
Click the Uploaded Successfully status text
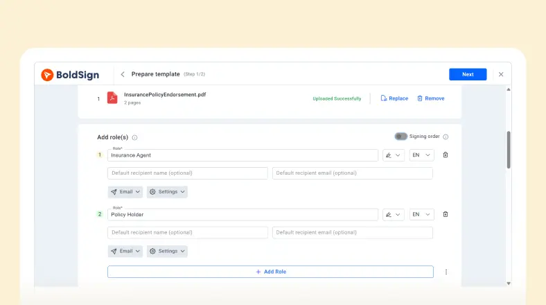pyautogui.click(x=337, y=98)
